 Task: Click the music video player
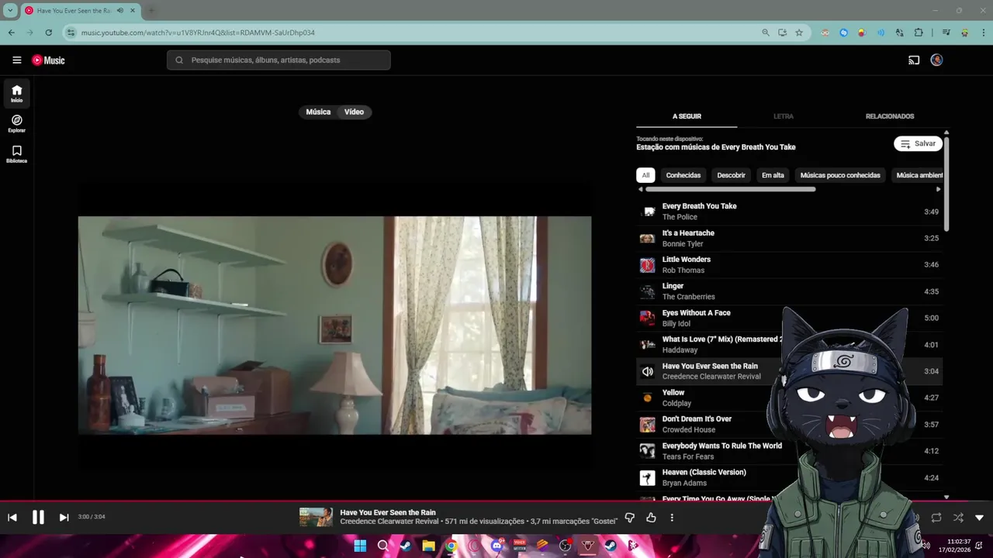coord(334,325)
